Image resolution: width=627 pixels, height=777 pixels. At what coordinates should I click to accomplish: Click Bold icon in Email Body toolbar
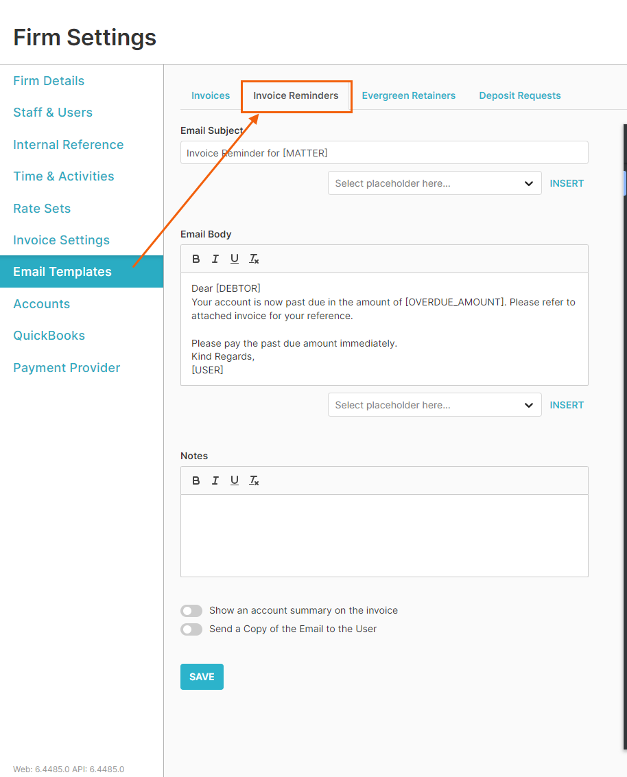click(196, 259)
